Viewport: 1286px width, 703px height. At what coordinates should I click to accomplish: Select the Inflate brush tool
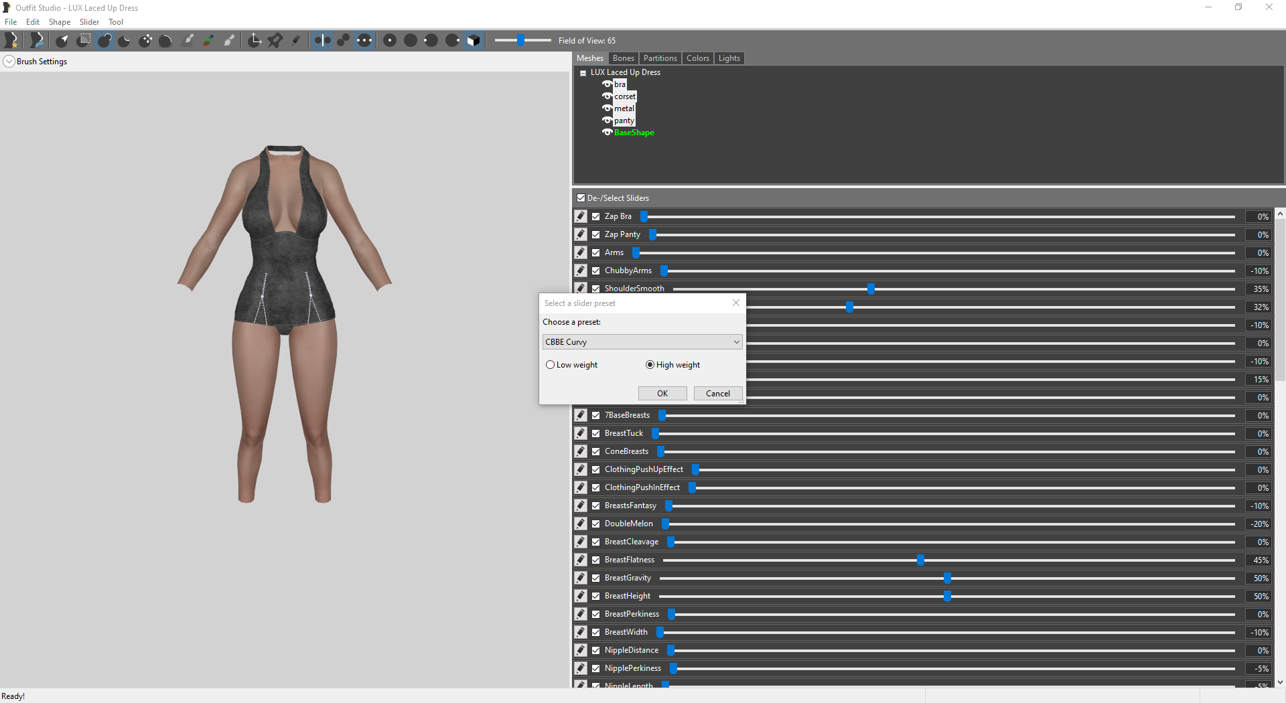point(104,41)
